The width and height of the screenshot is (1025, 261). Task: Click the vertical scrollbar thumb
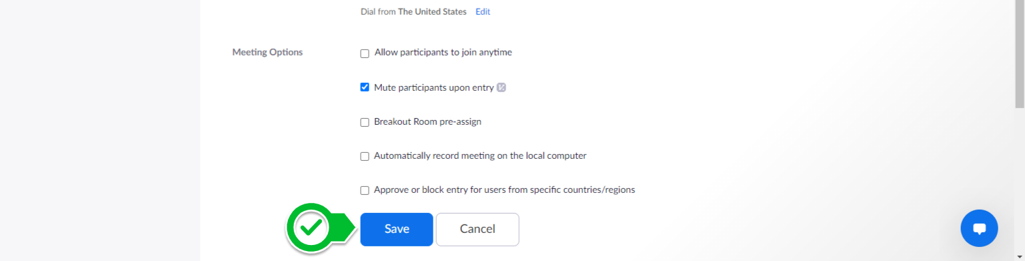(1019, 53)
